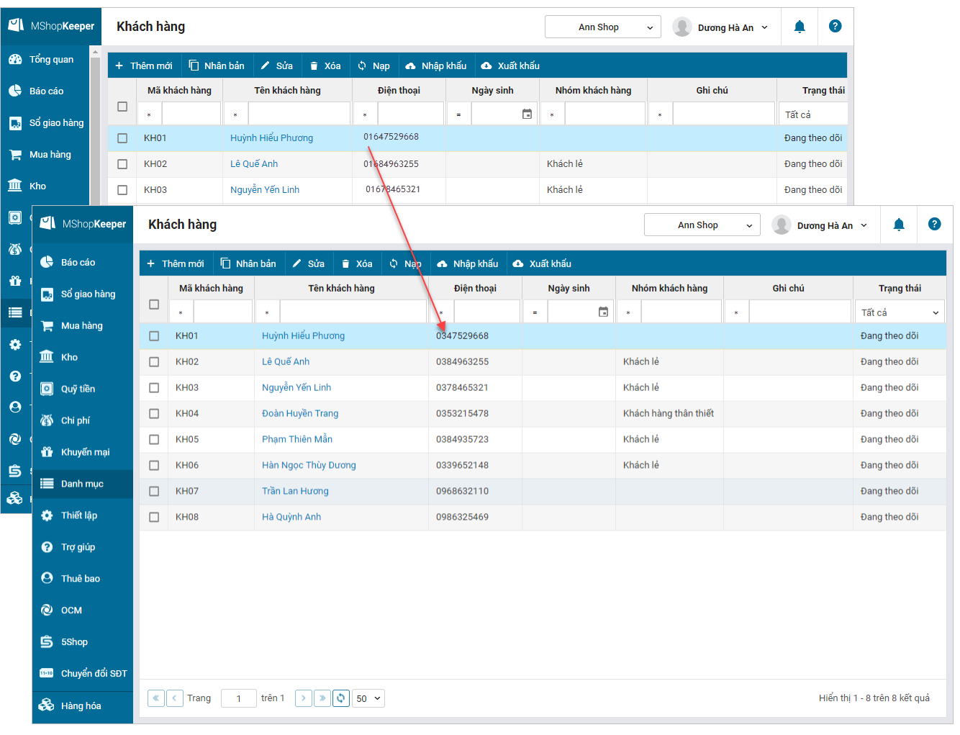This screenshot has width=960, height=735.
Task: Open the help question mark in front window header
Action: click(x=934, y=225)
